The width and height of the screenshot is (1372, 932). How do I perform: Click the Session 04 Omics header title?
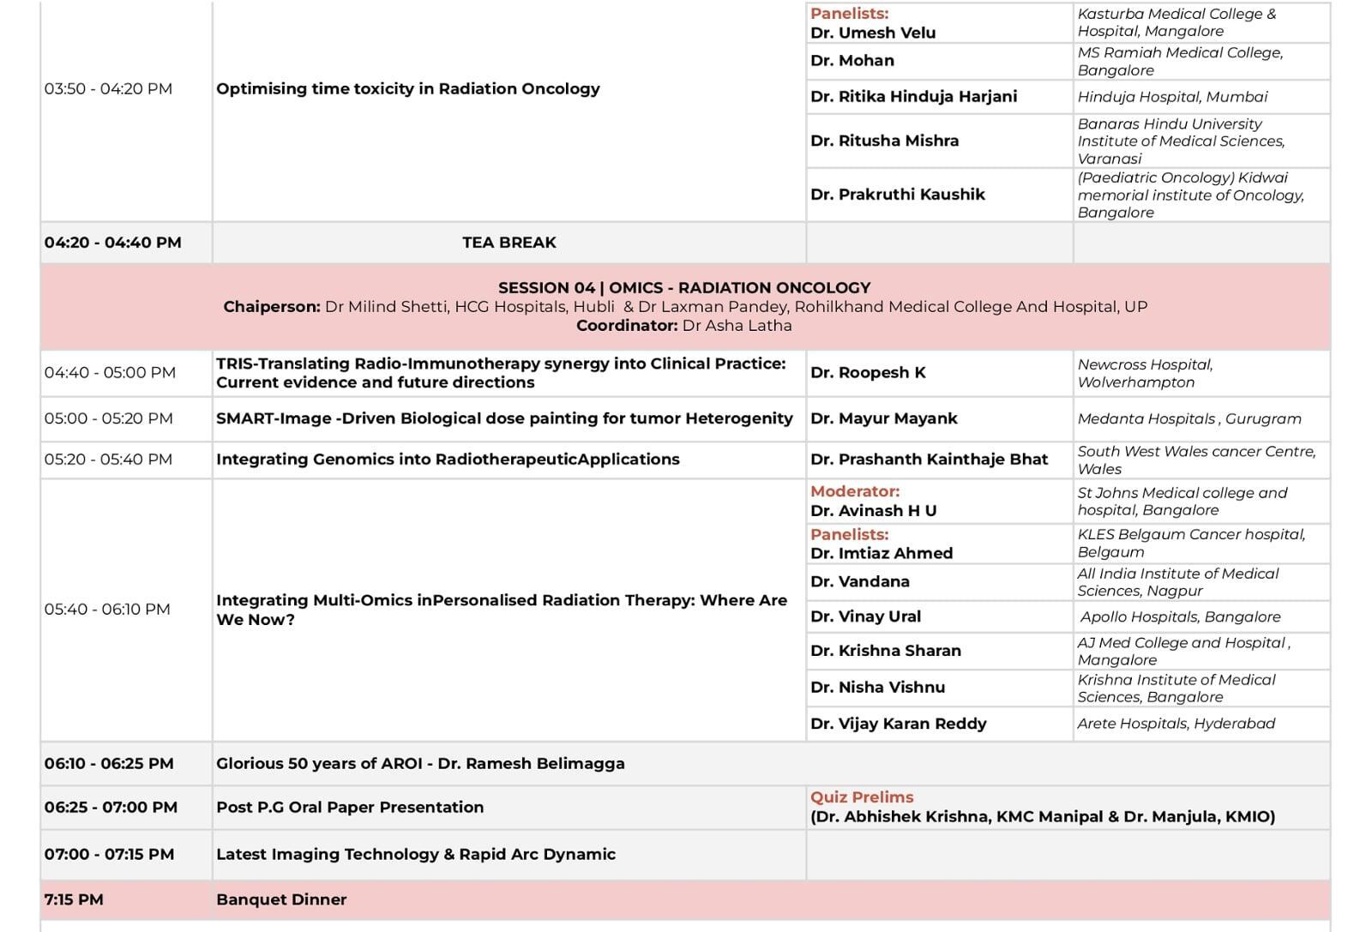[683, 288]
